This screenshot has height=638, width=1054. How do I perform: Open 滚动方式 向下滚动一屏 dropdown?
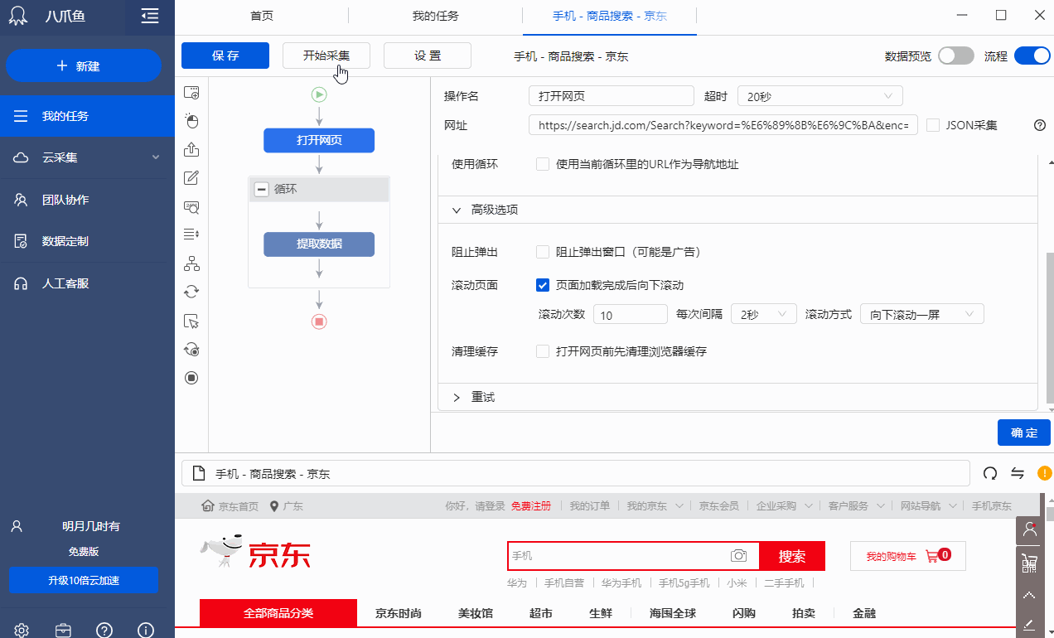coord(922,315)
